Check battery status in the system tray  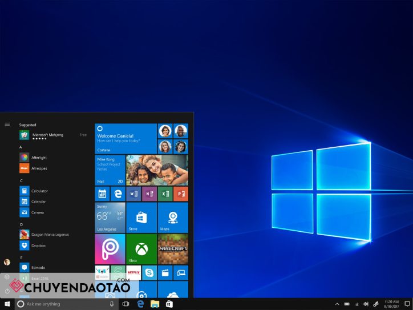click(x=347, y=304)
